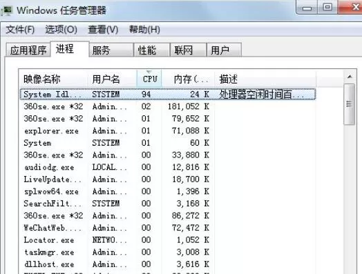Click the memory value 71,088 K
This screenshot has width=362, height=274.
(x=191, y=131)
